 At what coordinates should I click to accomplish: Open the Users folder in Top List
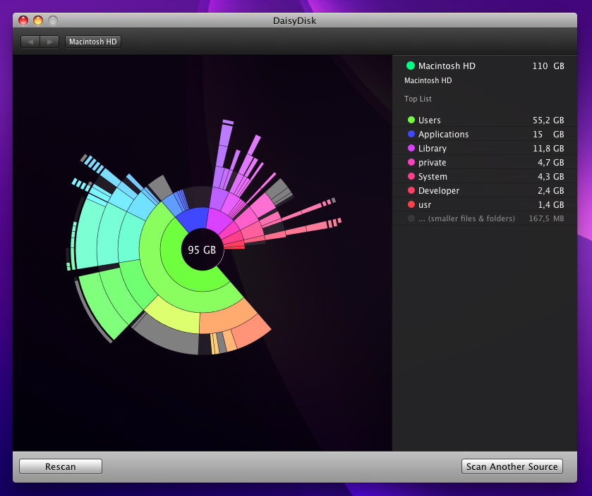point(485,120)
